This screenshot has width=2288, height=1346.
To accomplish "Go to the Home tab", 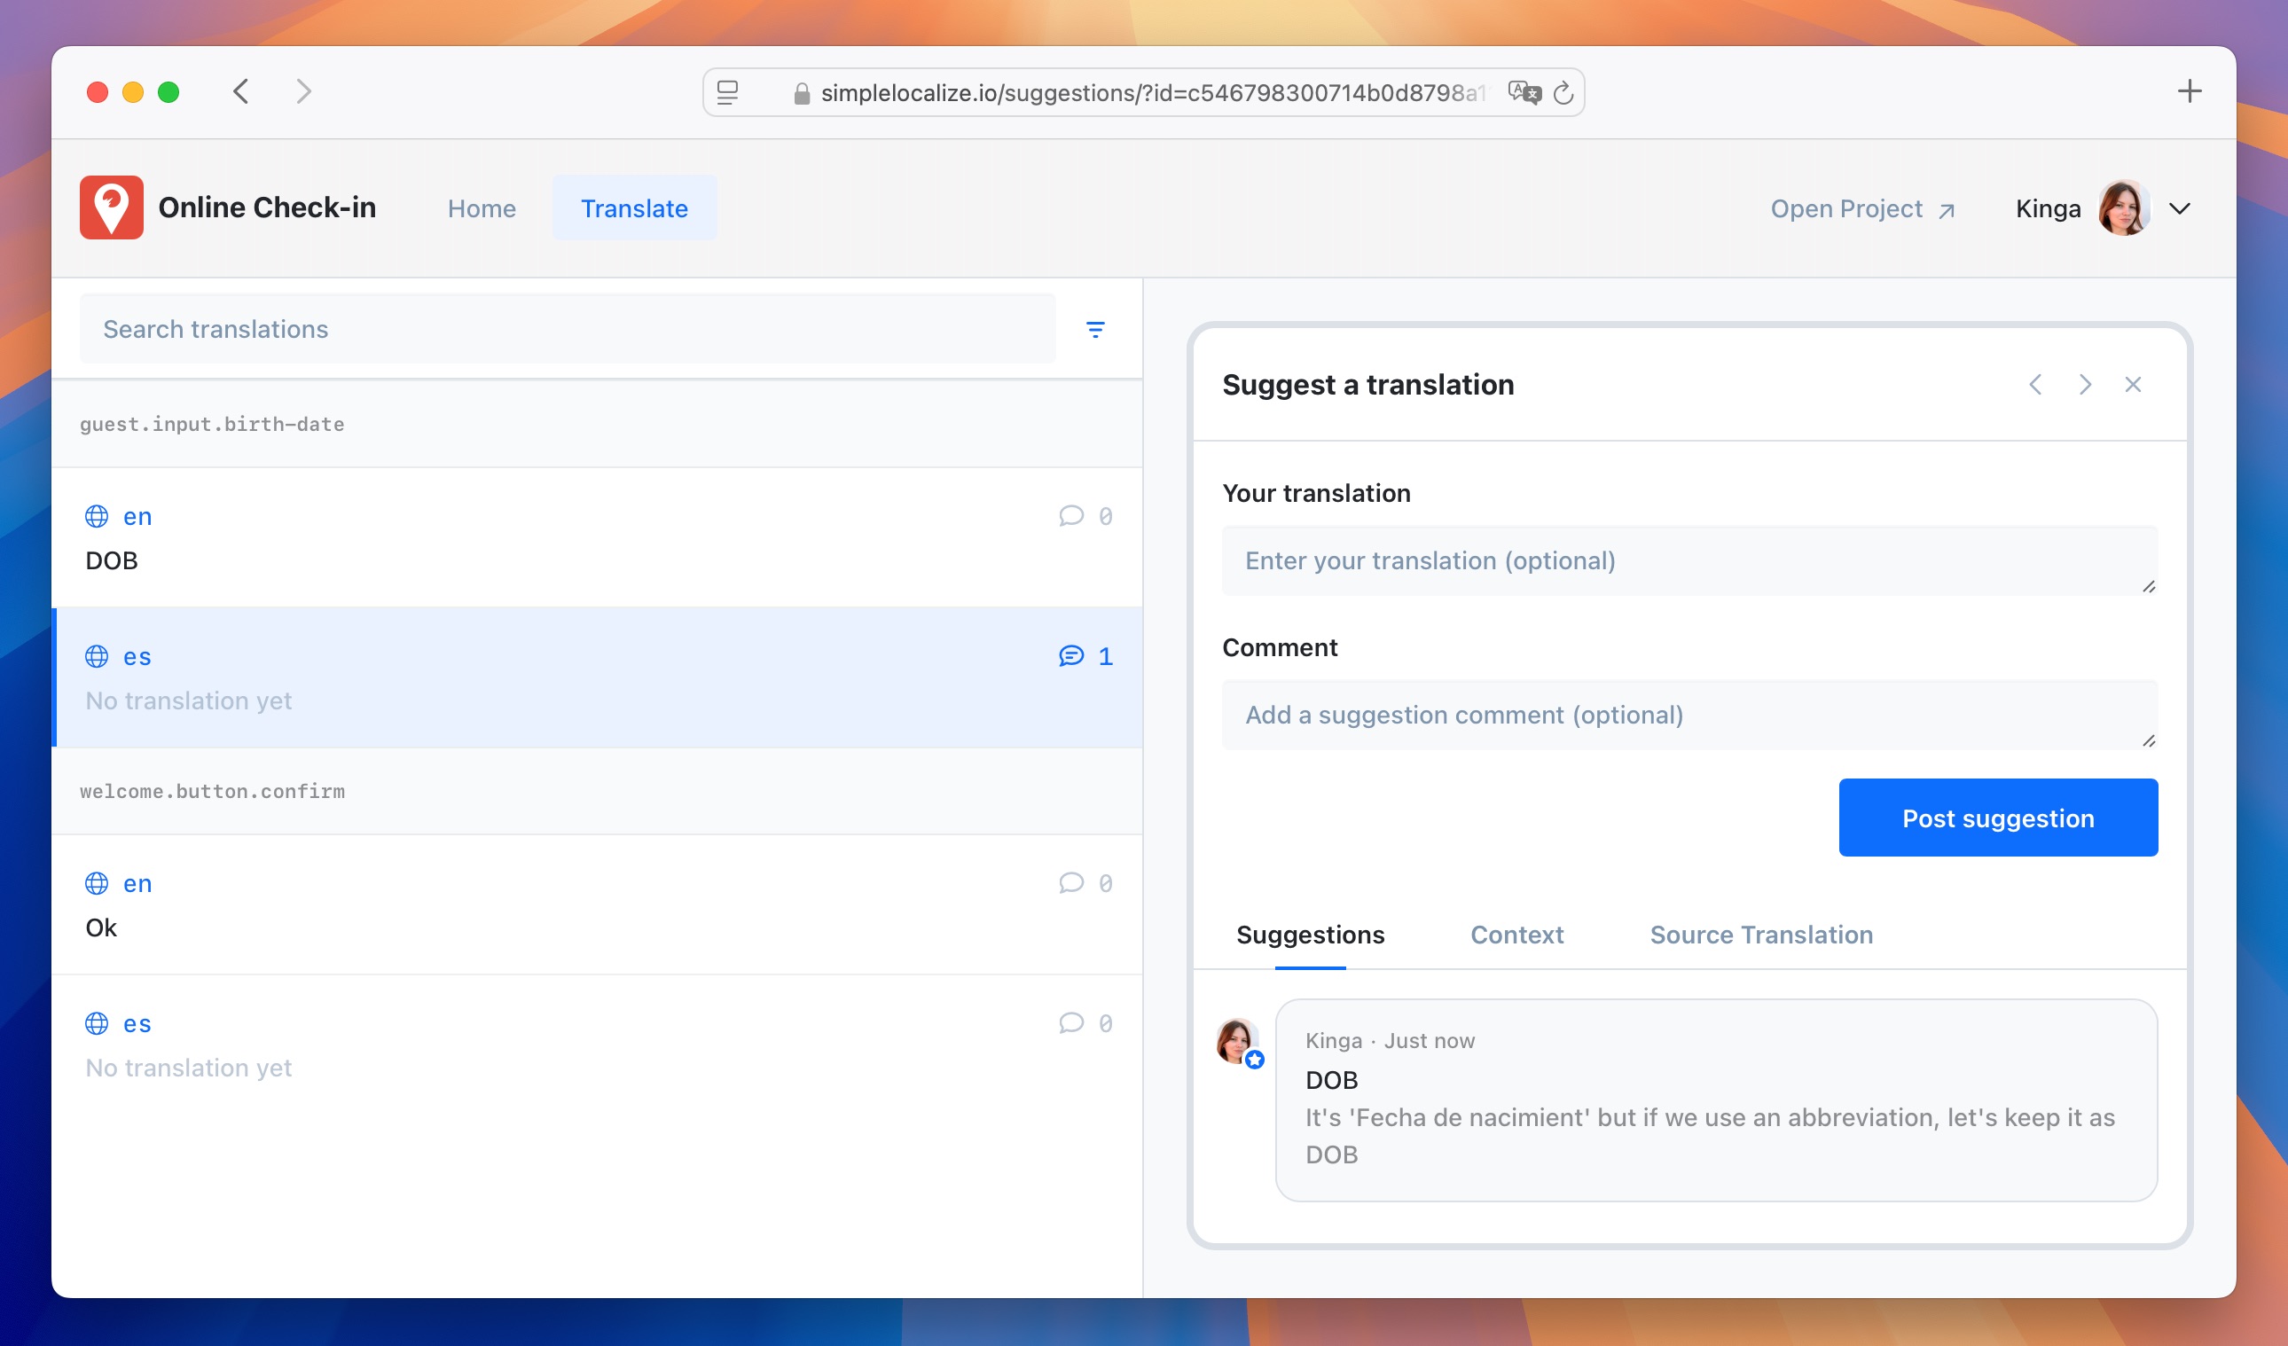I will [x=482, y=208].
